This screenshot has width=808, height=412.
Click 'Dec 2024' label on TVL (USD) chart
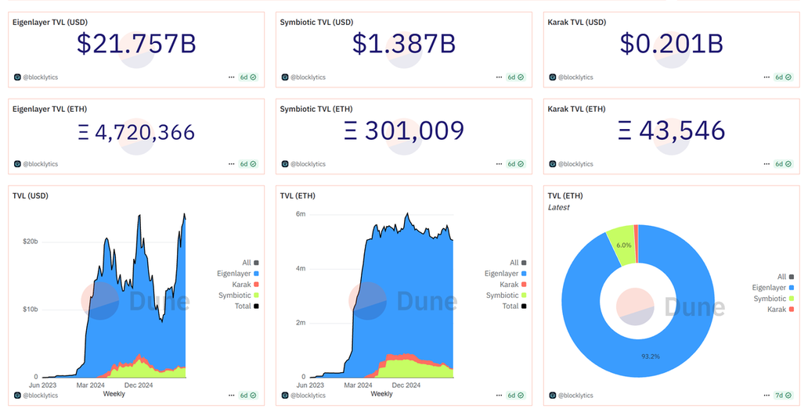pos(139,385)
